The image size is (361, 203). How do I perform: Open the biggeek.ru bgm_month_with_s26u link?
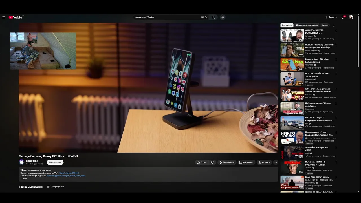tap(66, 176)
